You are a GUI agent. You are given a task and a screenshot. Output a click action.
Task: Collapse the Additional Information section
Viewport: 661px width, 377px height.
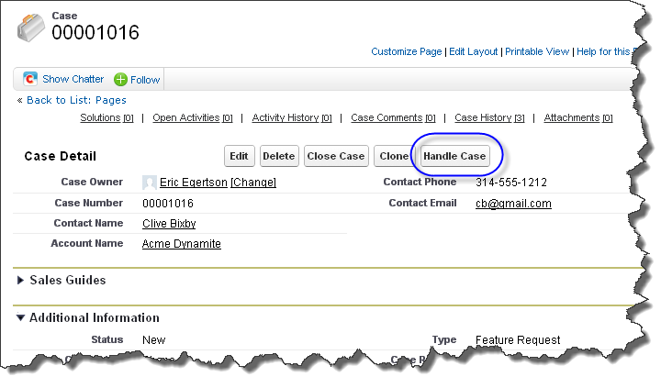point(20,317)
